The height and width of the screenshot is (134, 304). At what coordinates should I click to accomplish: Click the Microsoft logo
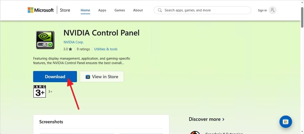pyautogui.click(x=40, y=10)
